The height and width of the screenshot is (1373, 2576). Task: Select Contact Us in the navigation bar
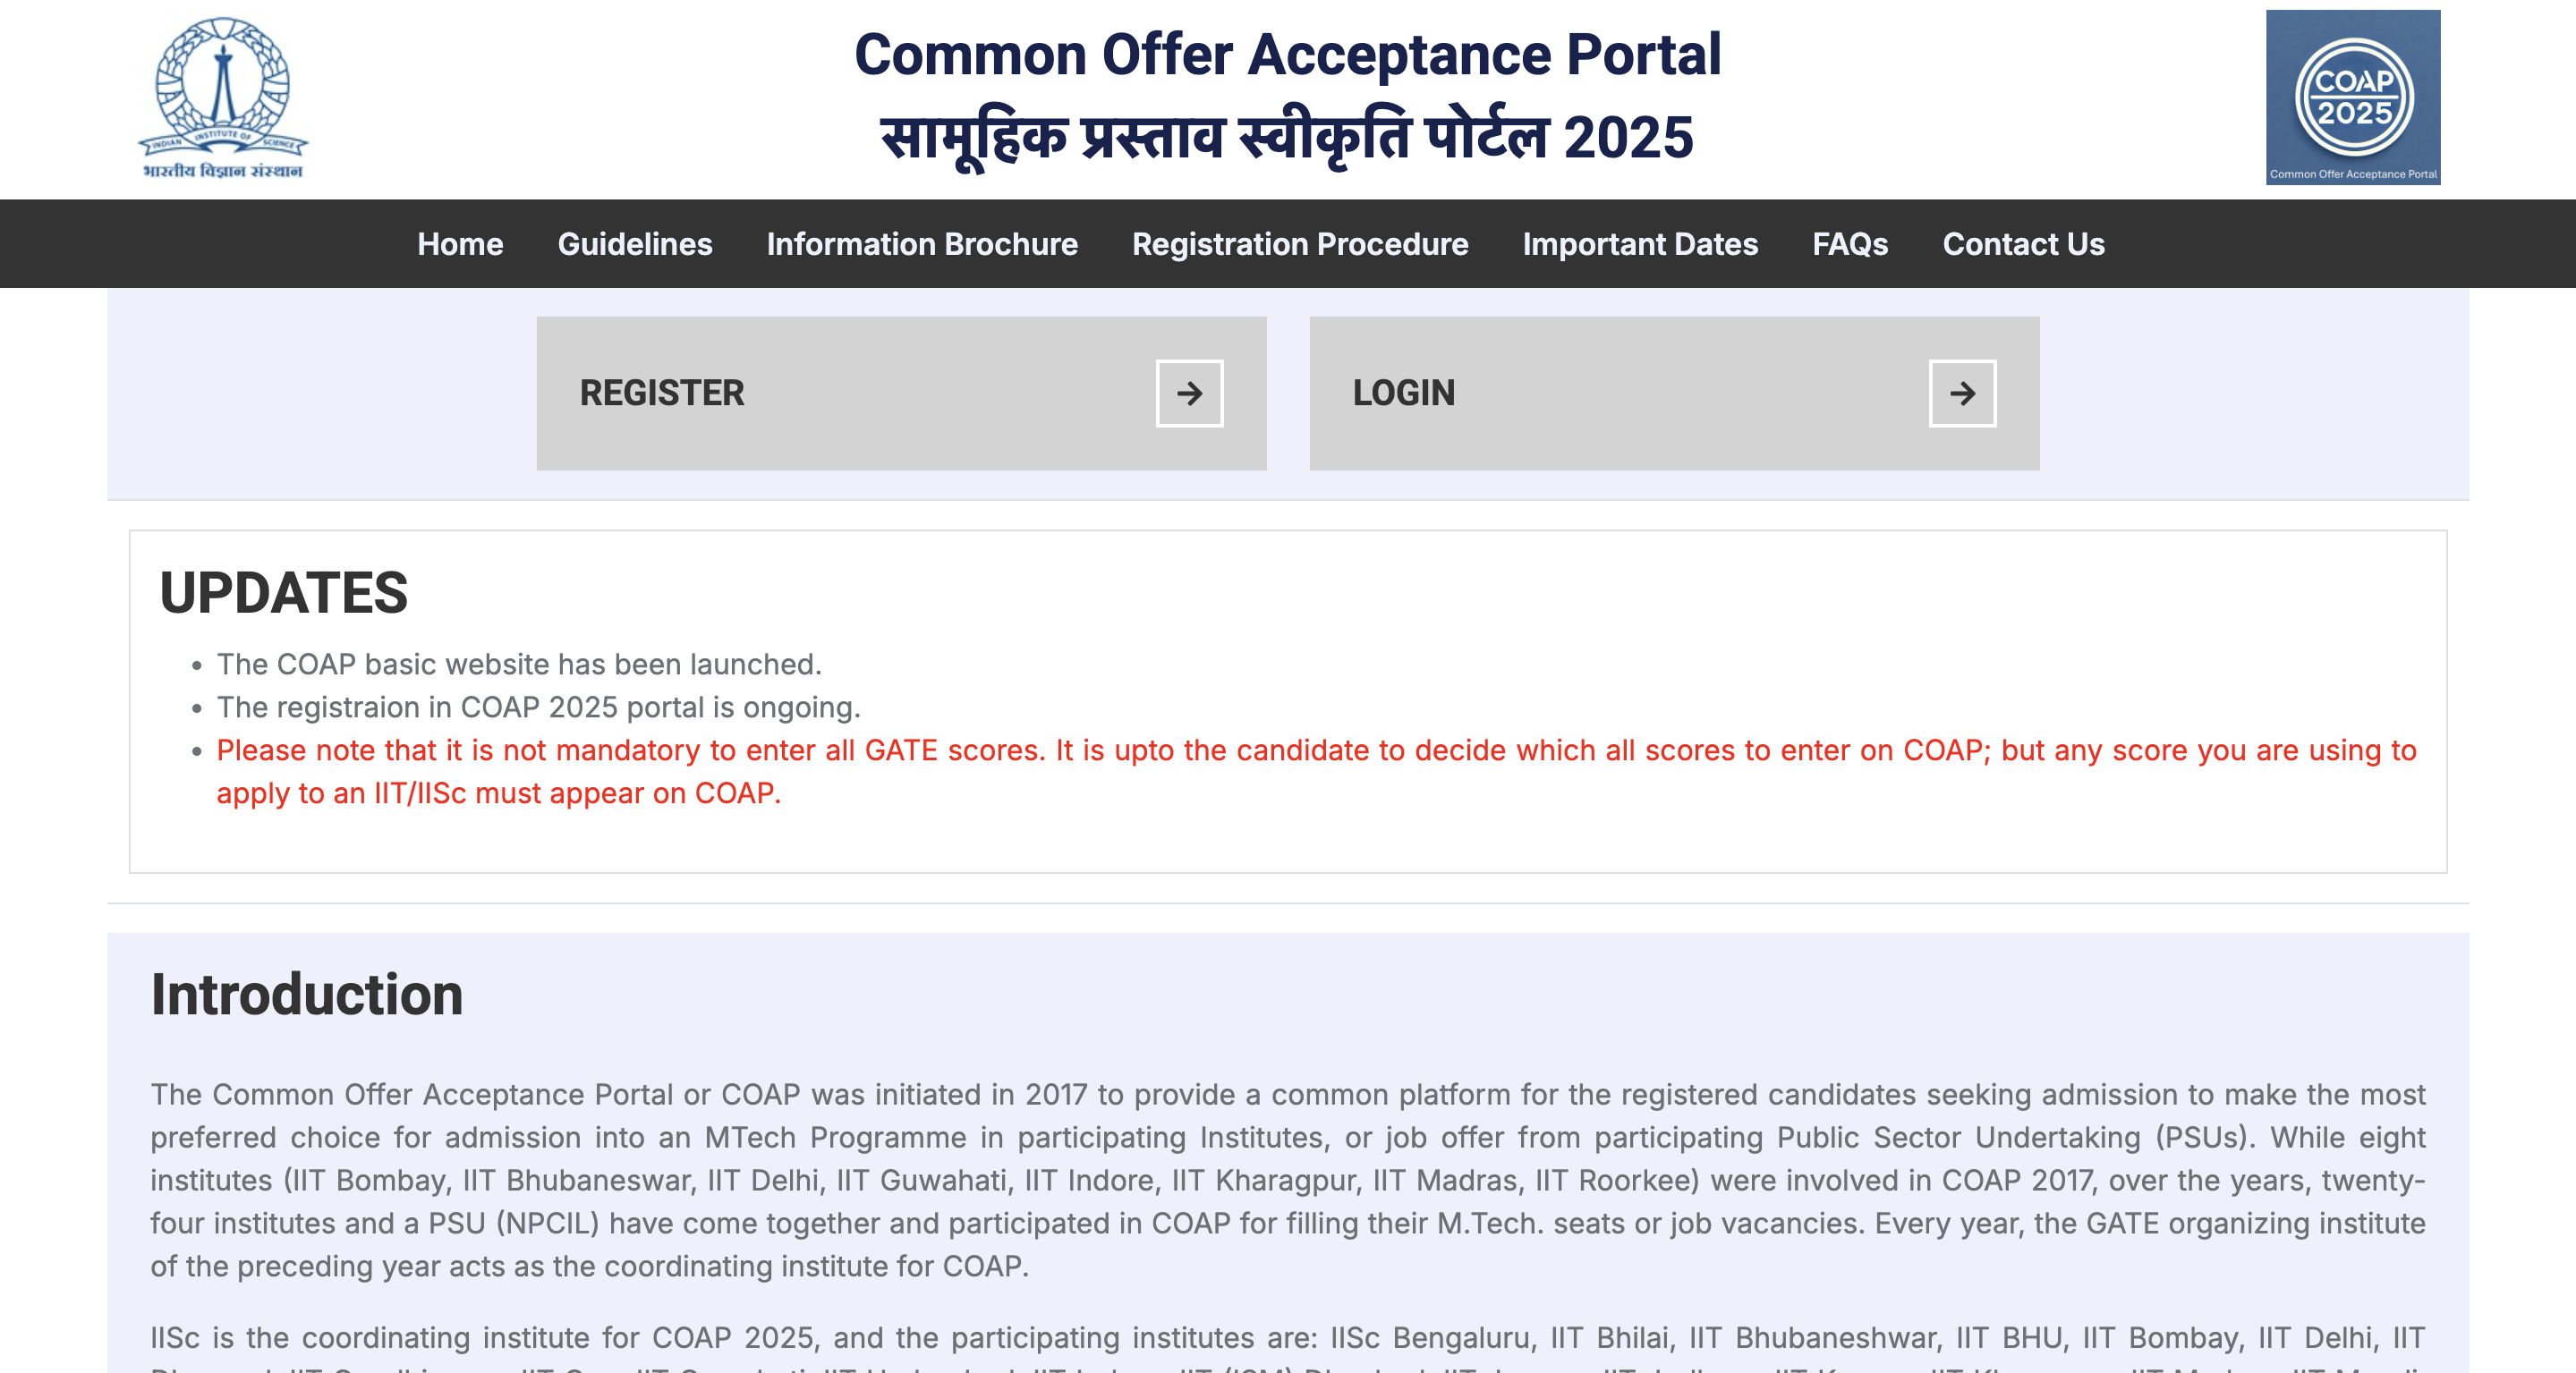pyautogui.click(x=2023, y=244)
